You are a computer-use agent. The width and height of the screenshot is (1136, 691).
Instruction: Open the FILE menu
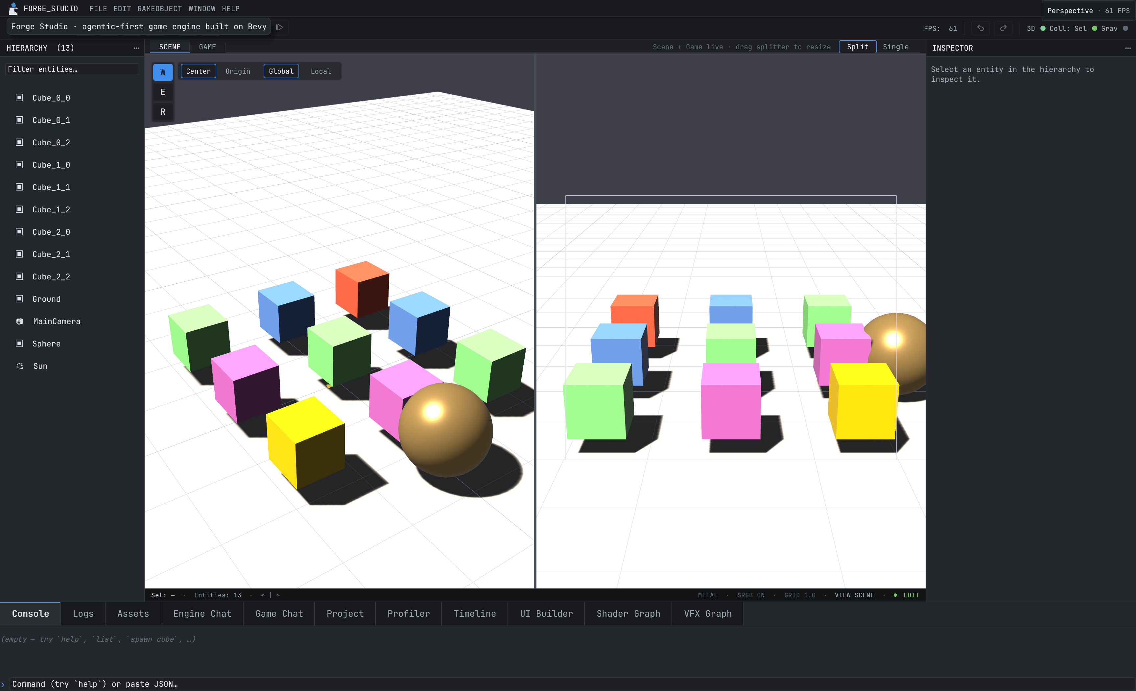[98, 9]
